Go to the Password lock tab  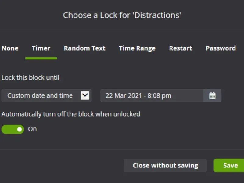221,48
